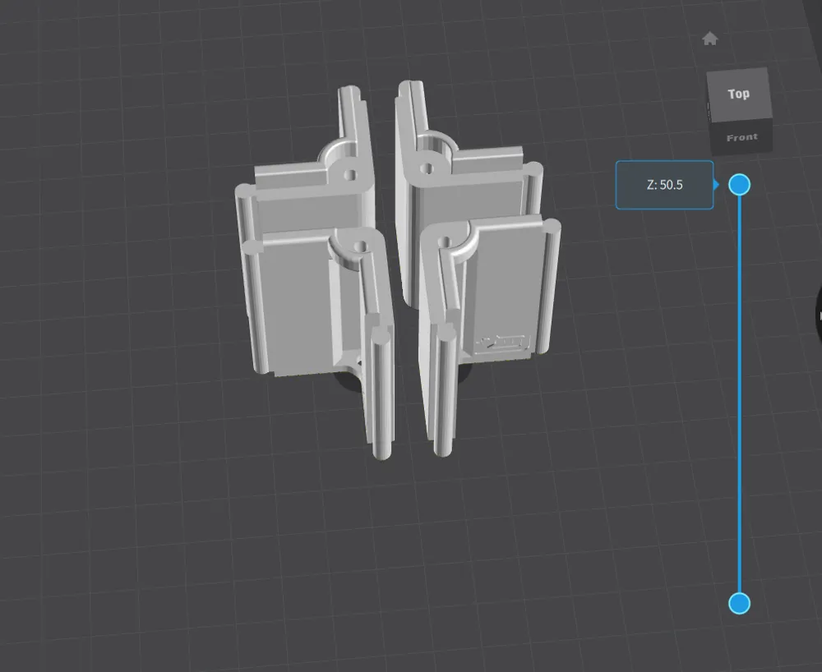Click the view orientation cube
The width and height of the screenshot is (822, 672).
[x=738, y=111]
